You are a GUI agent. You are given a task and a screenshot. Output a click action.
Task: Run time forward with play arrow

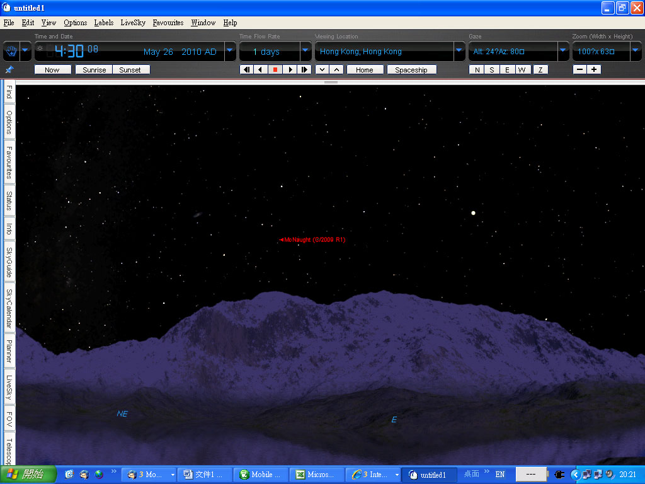(290, 70)
